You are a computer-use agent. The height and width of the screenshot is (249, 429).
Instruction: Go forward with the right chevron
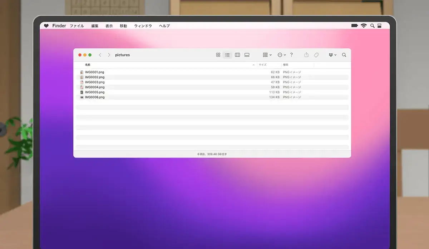[x=109, y=55]
